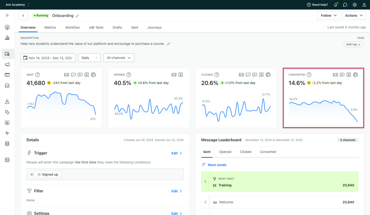The height and width of the screenshot is (215, 370).
Task: Open the Daily interval dropdown
Action: coord(89,58)
